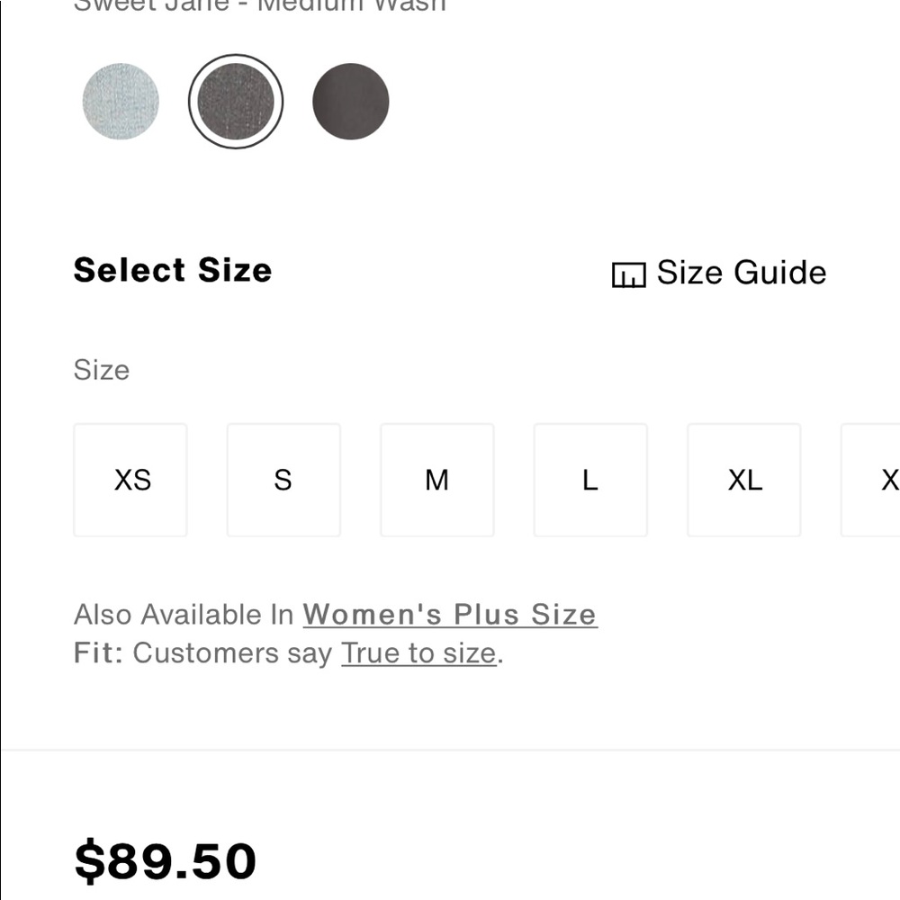Image resolution: width=900 pixels, height=900 pixels.
Task: Open the Size Guide text link
Action: click(742, 273)
